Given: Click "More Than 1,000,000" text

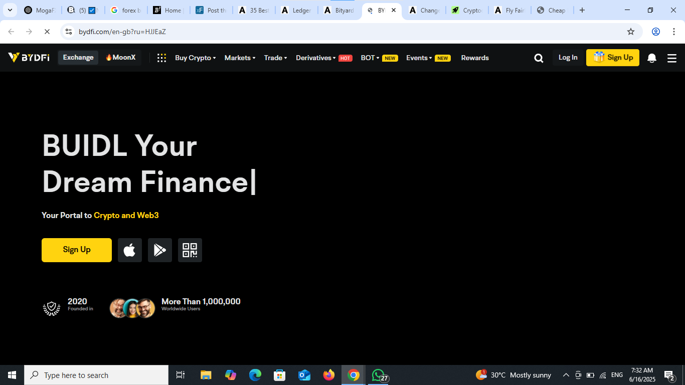Looking at the screenshot, I should [201, 301].
